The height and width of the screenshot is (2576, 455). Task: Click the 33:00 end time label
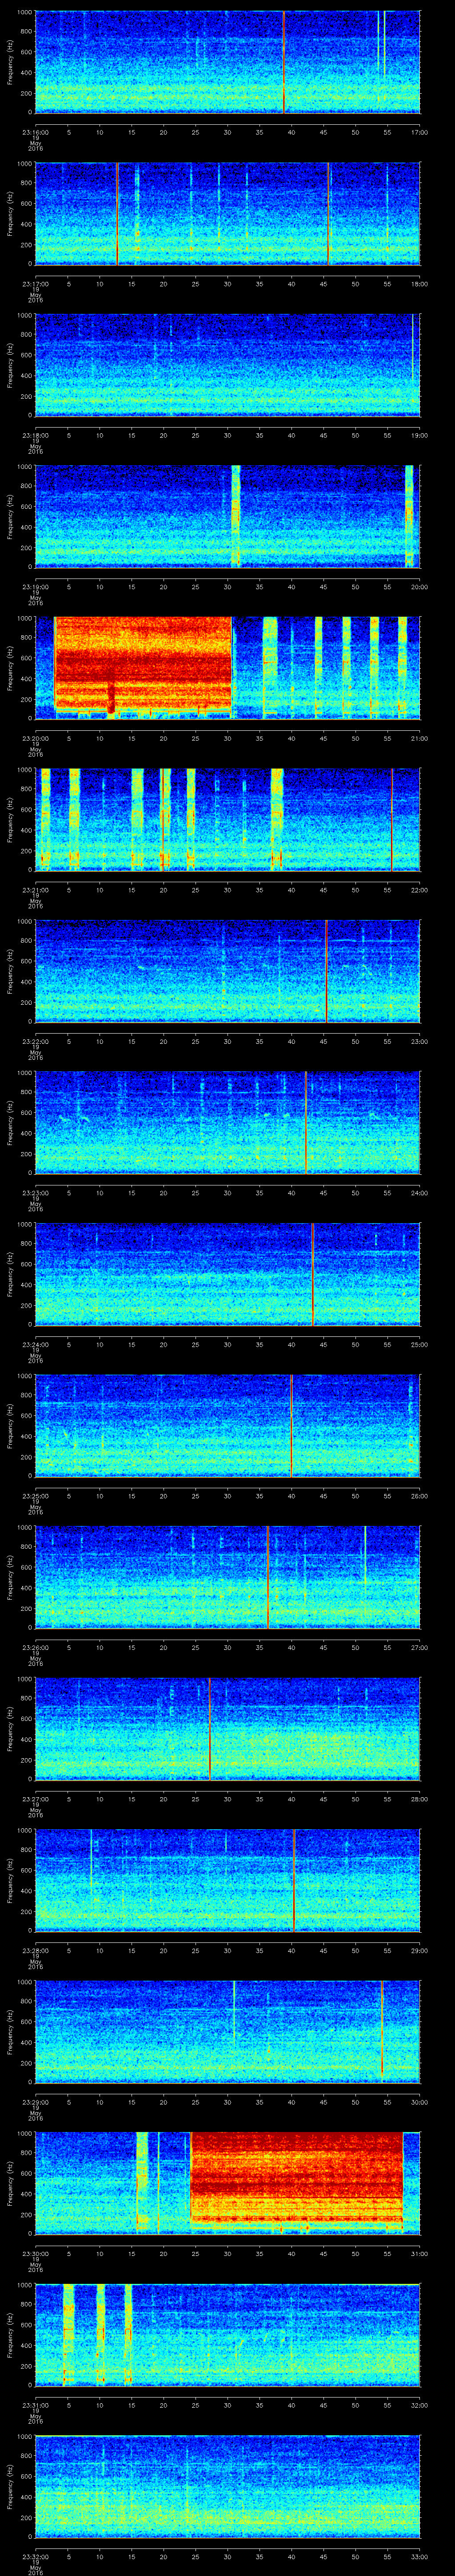click(419, 2557)
